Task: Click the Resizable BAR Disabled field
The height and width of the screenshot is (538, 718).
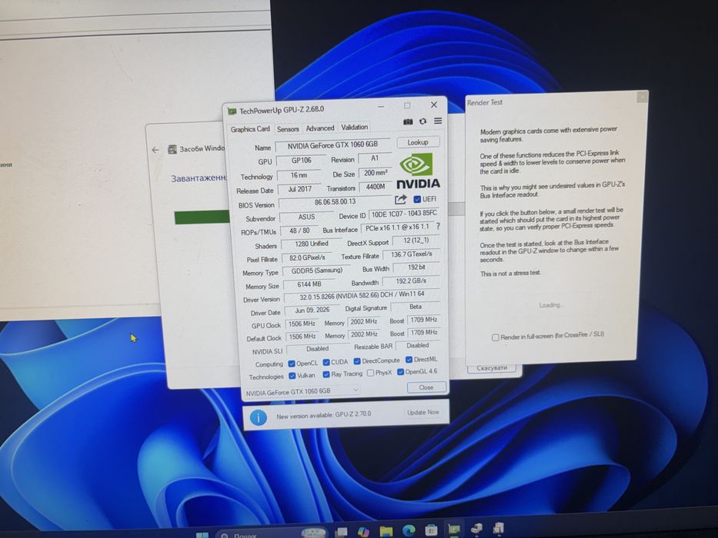Action: click(x=418, y=346)
